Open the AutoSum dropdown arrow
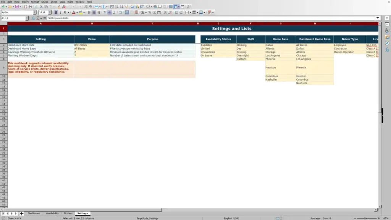This screenshot has width=391, height=220. pyautogui.click(x=41, y=18)
